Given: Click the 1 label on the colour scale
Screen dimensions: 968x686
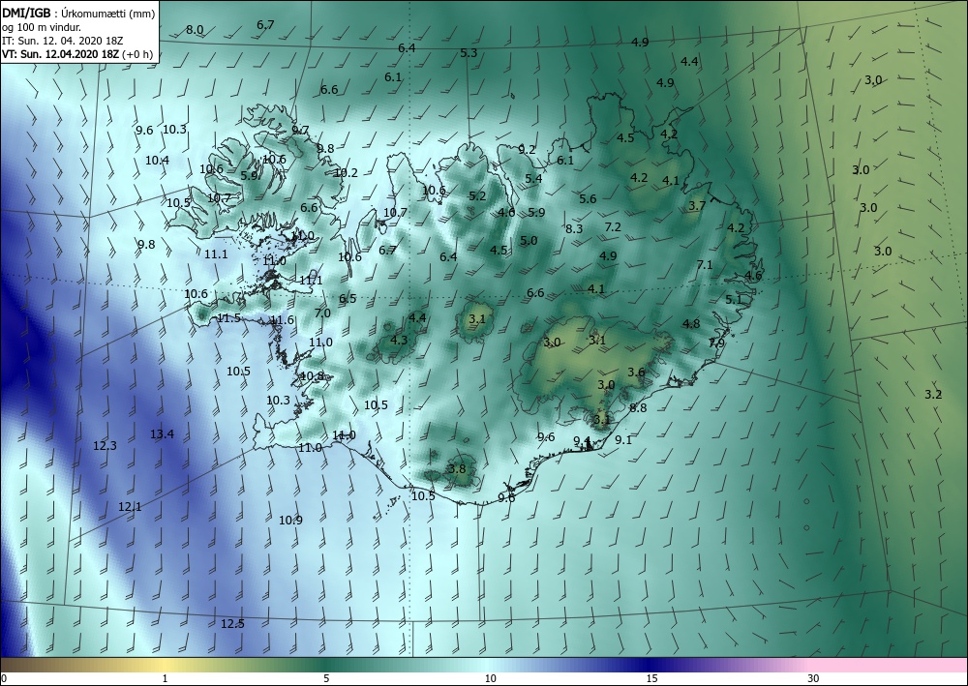Looking at the screenshot, I should [165, 678].
